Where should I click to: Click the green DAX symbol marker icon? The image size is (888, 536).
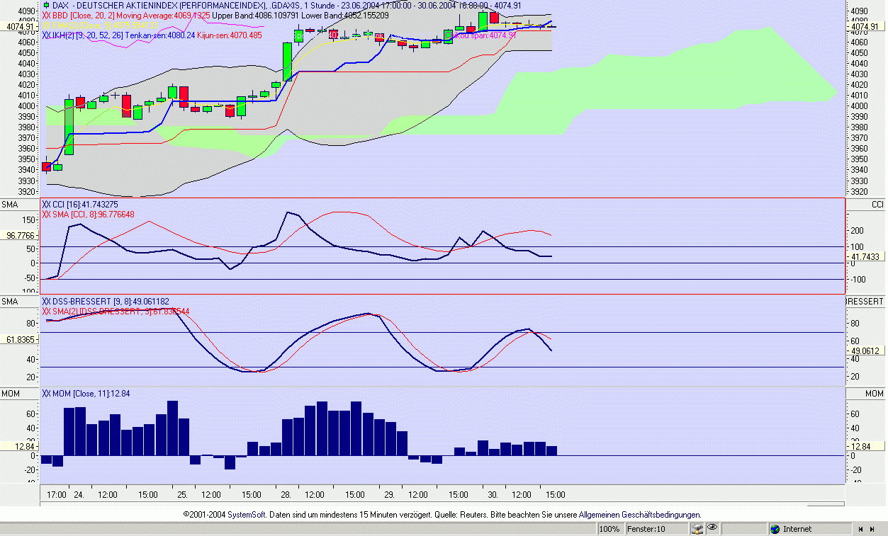point(47,6)
